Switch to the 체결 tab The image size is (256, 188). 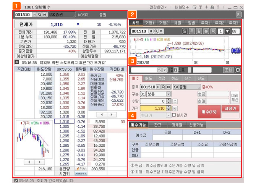178,23
